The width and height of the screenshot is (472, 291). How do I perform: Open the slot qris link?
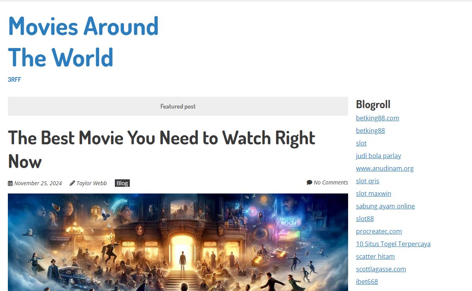(x=367, y=181)
